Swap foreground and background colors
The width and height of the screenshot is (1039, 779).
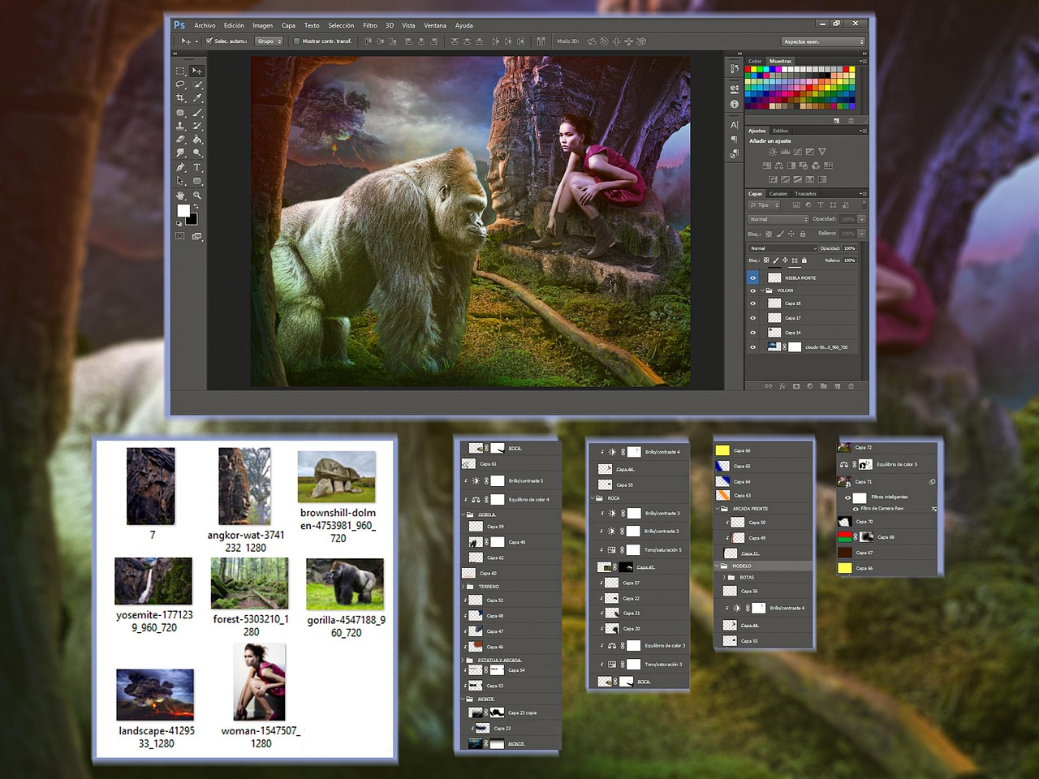(x=195, y=207)
